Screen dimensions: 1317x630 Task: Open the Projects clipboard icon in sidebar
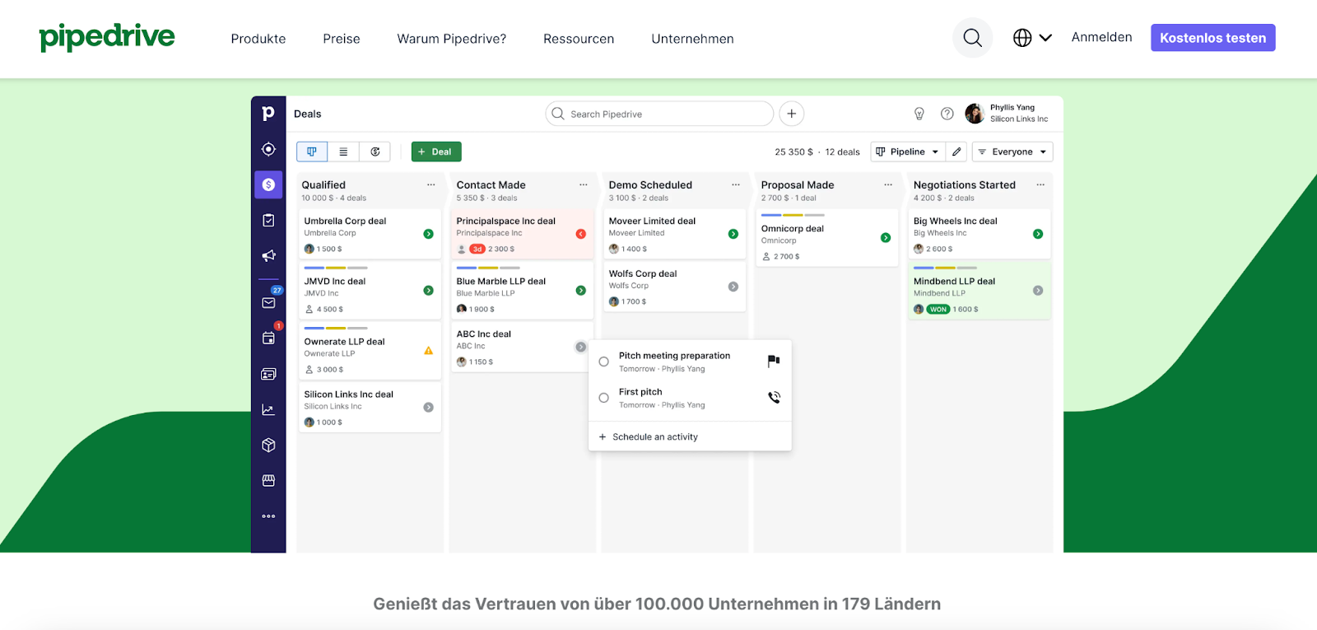tap(268, 220)
